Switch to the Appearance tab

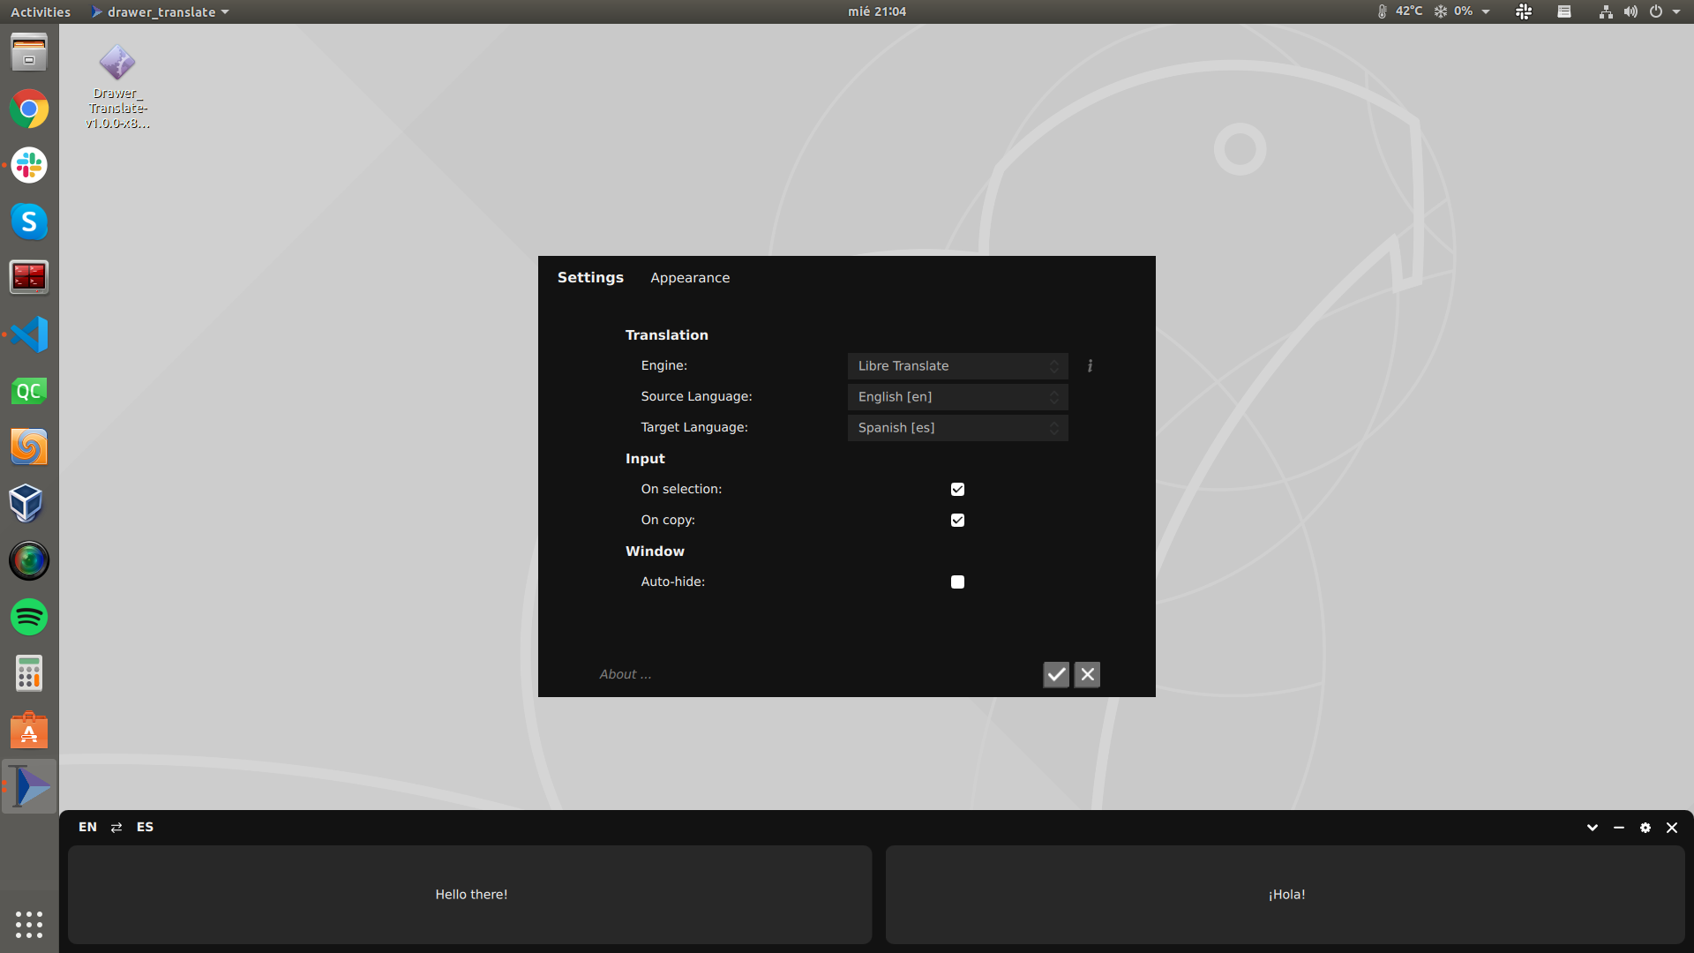point(690,277)
